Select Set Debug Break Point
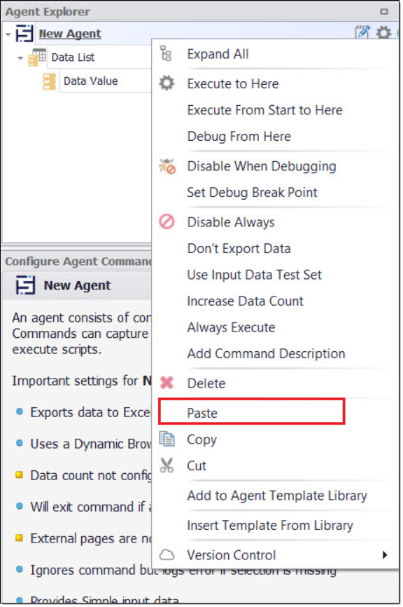This screenshot has height=607, width=403. [252, 192]
